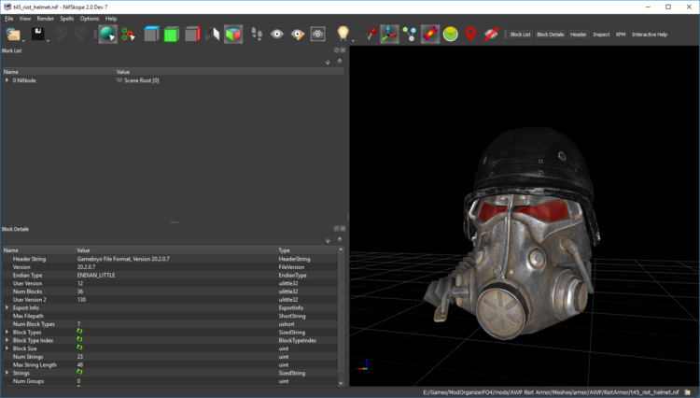Click the Save floppy disk icon

coord(37,35)
